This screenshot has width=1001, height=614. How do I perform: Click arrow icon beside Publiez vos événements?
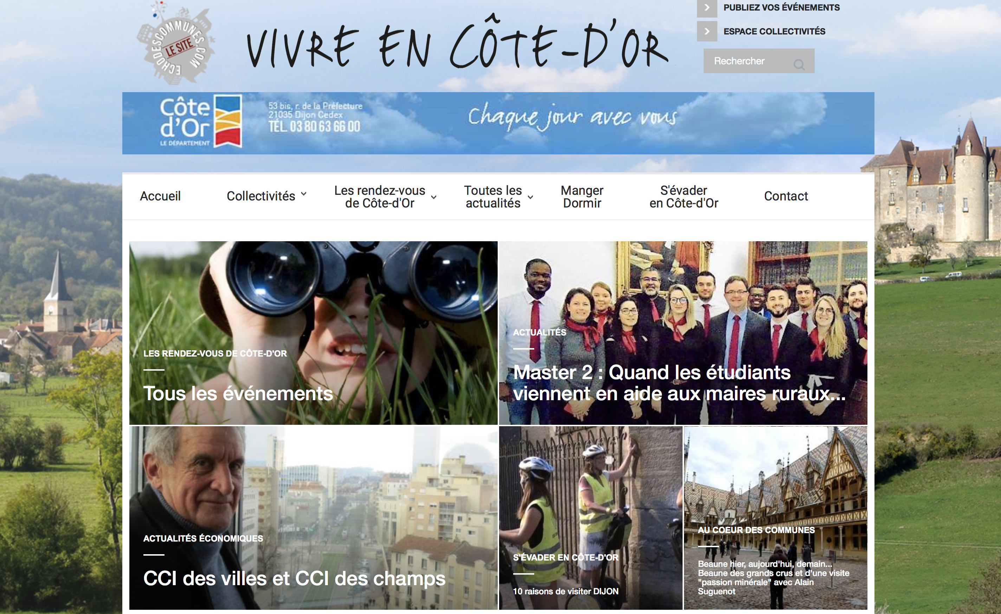click(707, 8)
